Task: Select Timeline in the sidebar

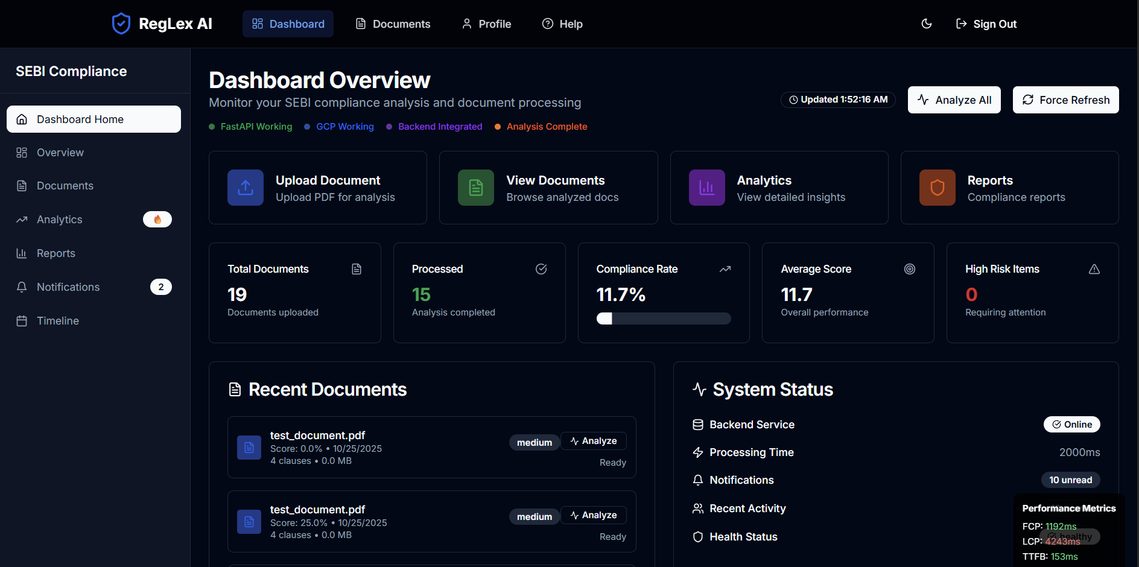Action: pyautogui.click(x=58, y=321)
